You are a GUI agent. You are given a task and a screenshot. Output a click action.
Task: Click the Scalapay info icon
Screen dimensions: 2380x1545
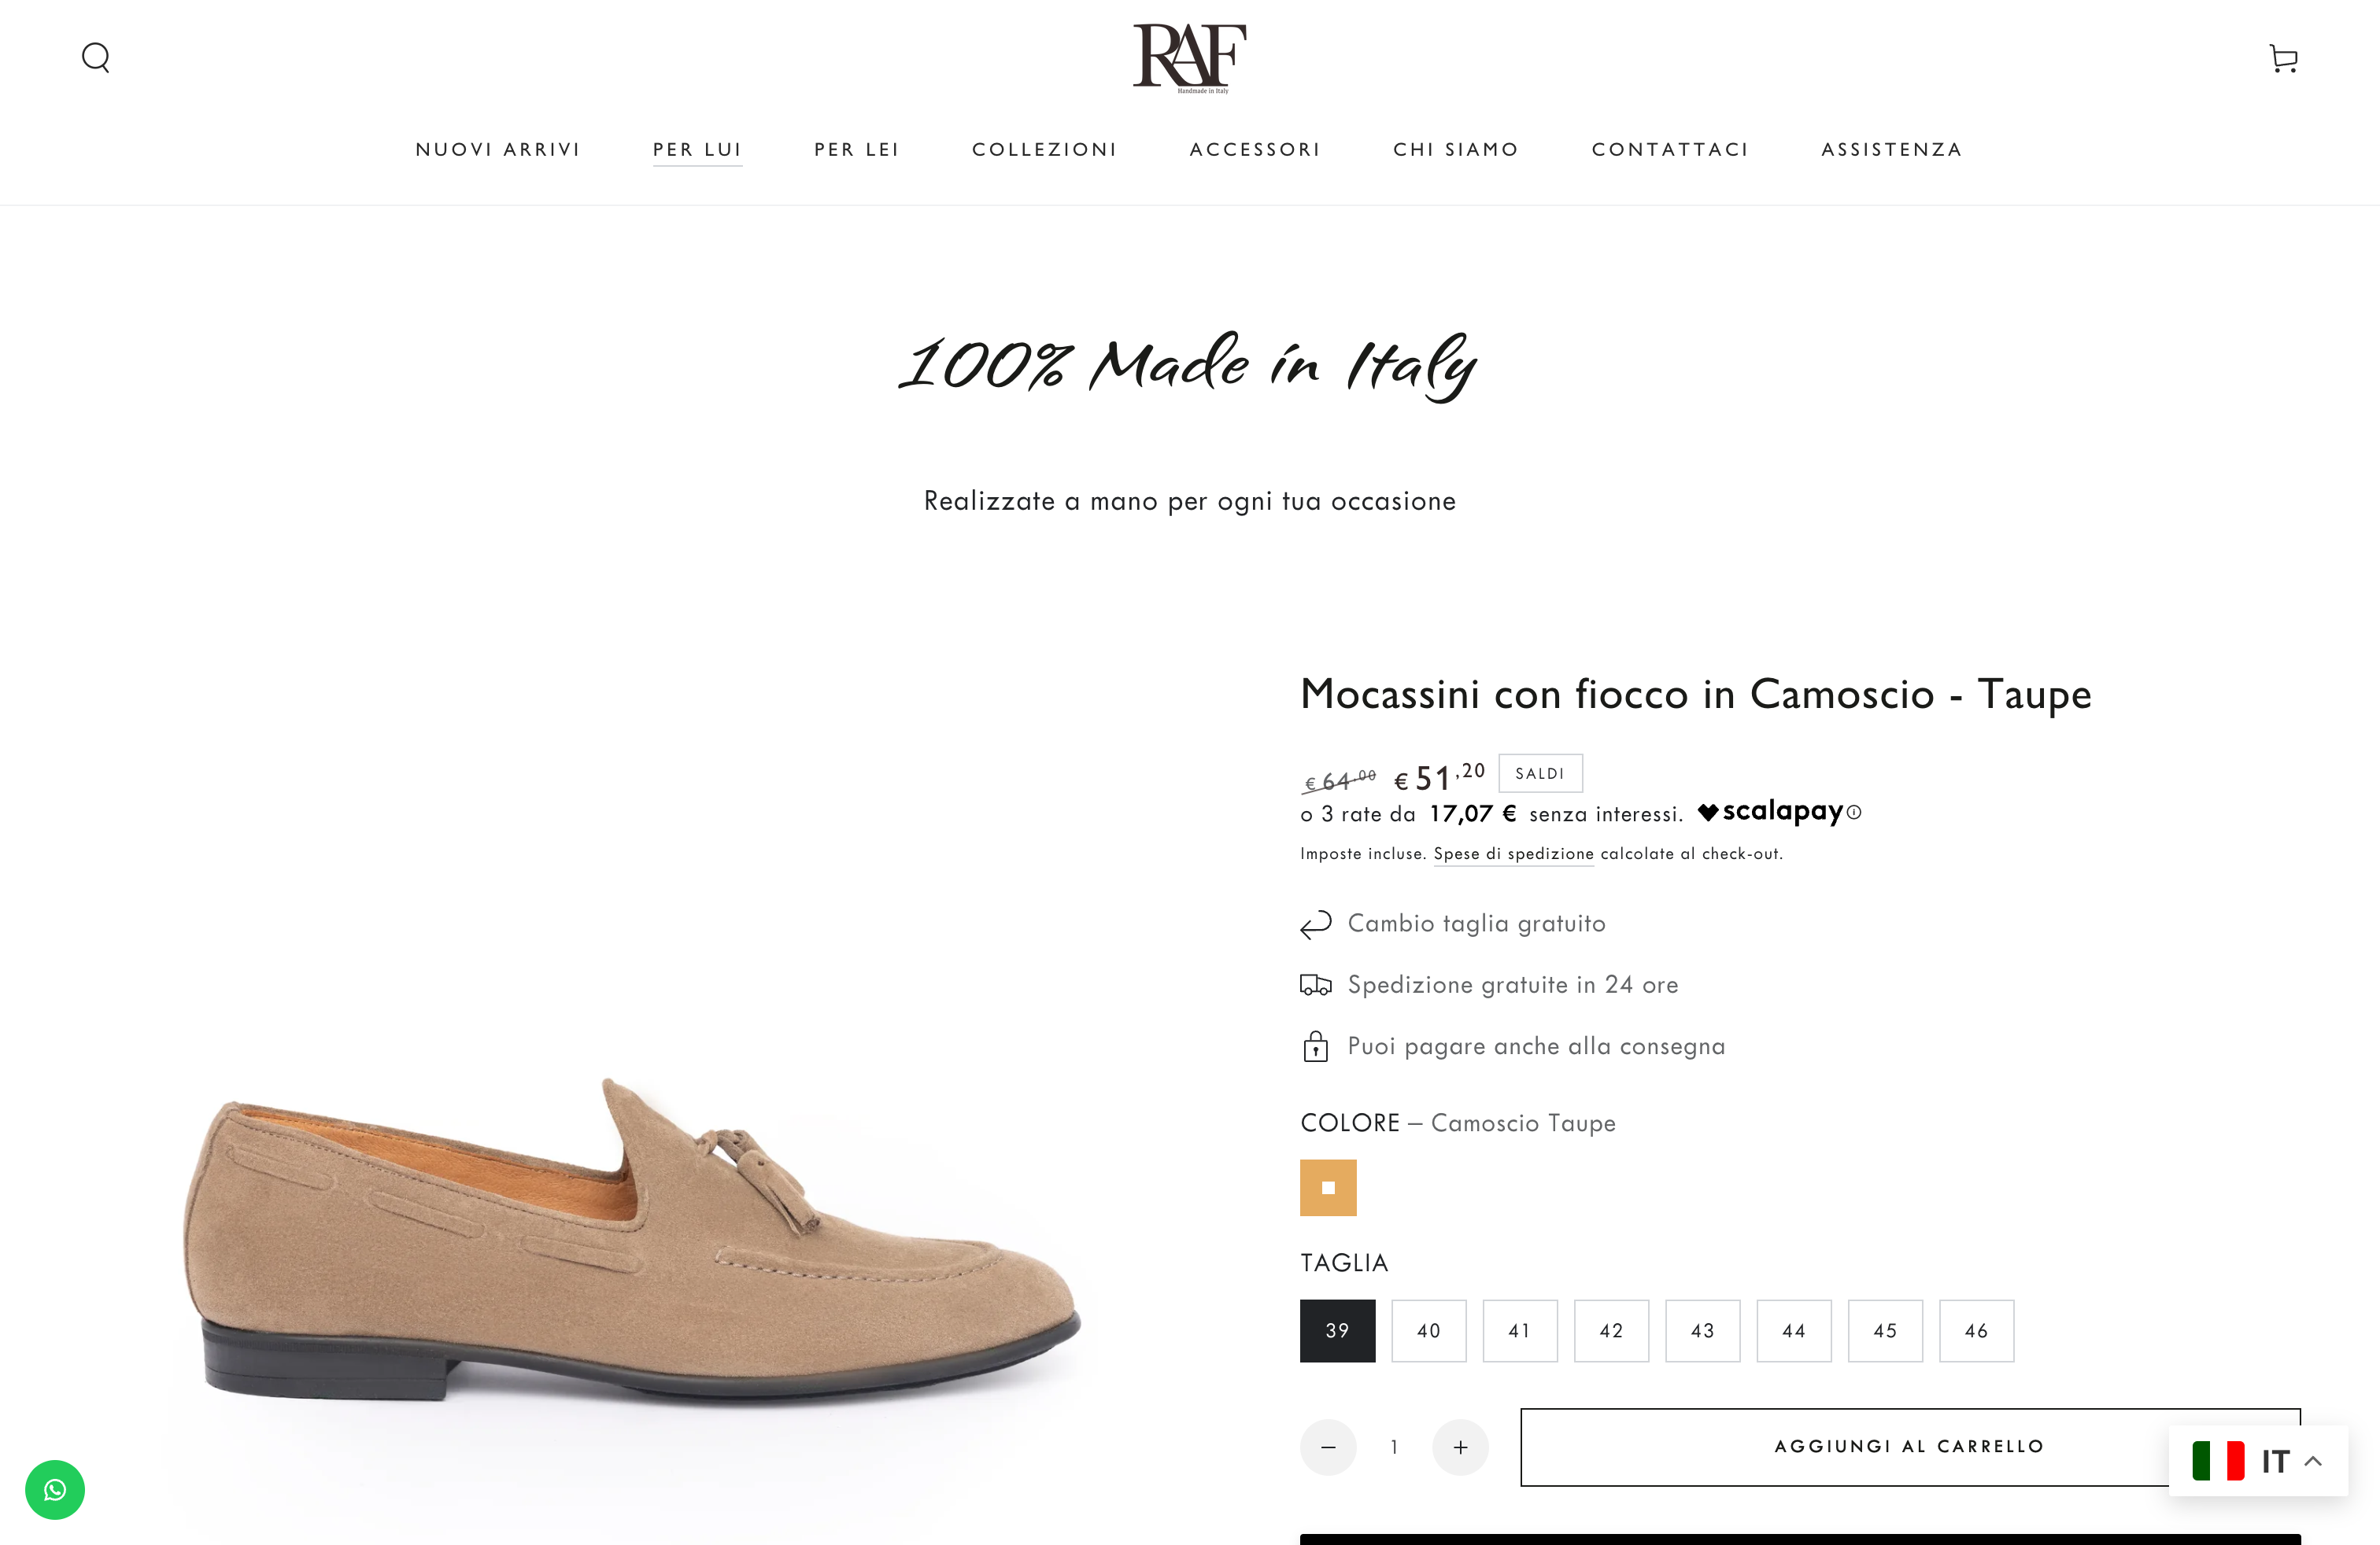(x=1856, y=813)
